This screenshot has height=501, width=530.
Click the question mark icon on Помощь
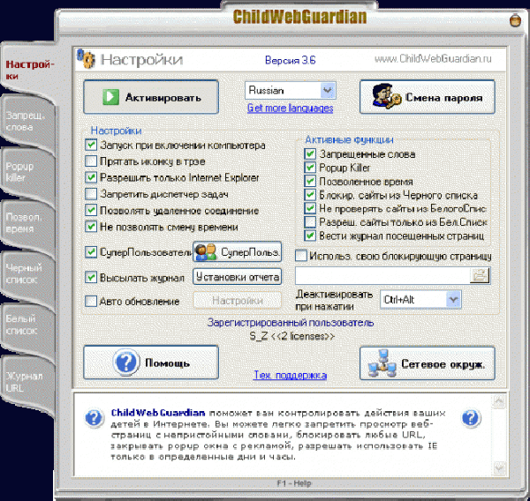(x=126, y=363)
